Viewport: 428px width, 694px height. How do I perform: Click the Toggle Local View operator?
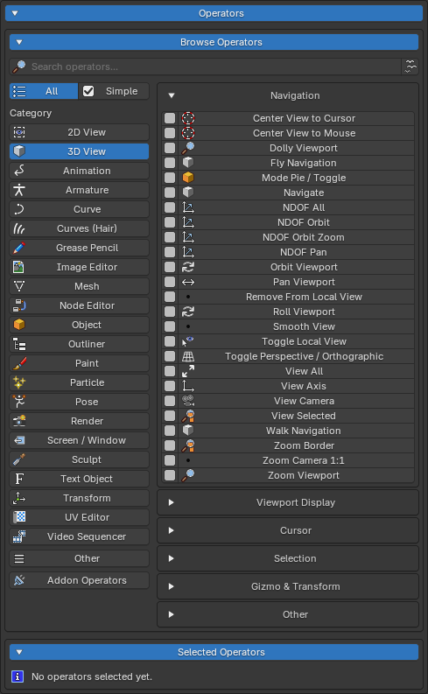coord(297,341)
